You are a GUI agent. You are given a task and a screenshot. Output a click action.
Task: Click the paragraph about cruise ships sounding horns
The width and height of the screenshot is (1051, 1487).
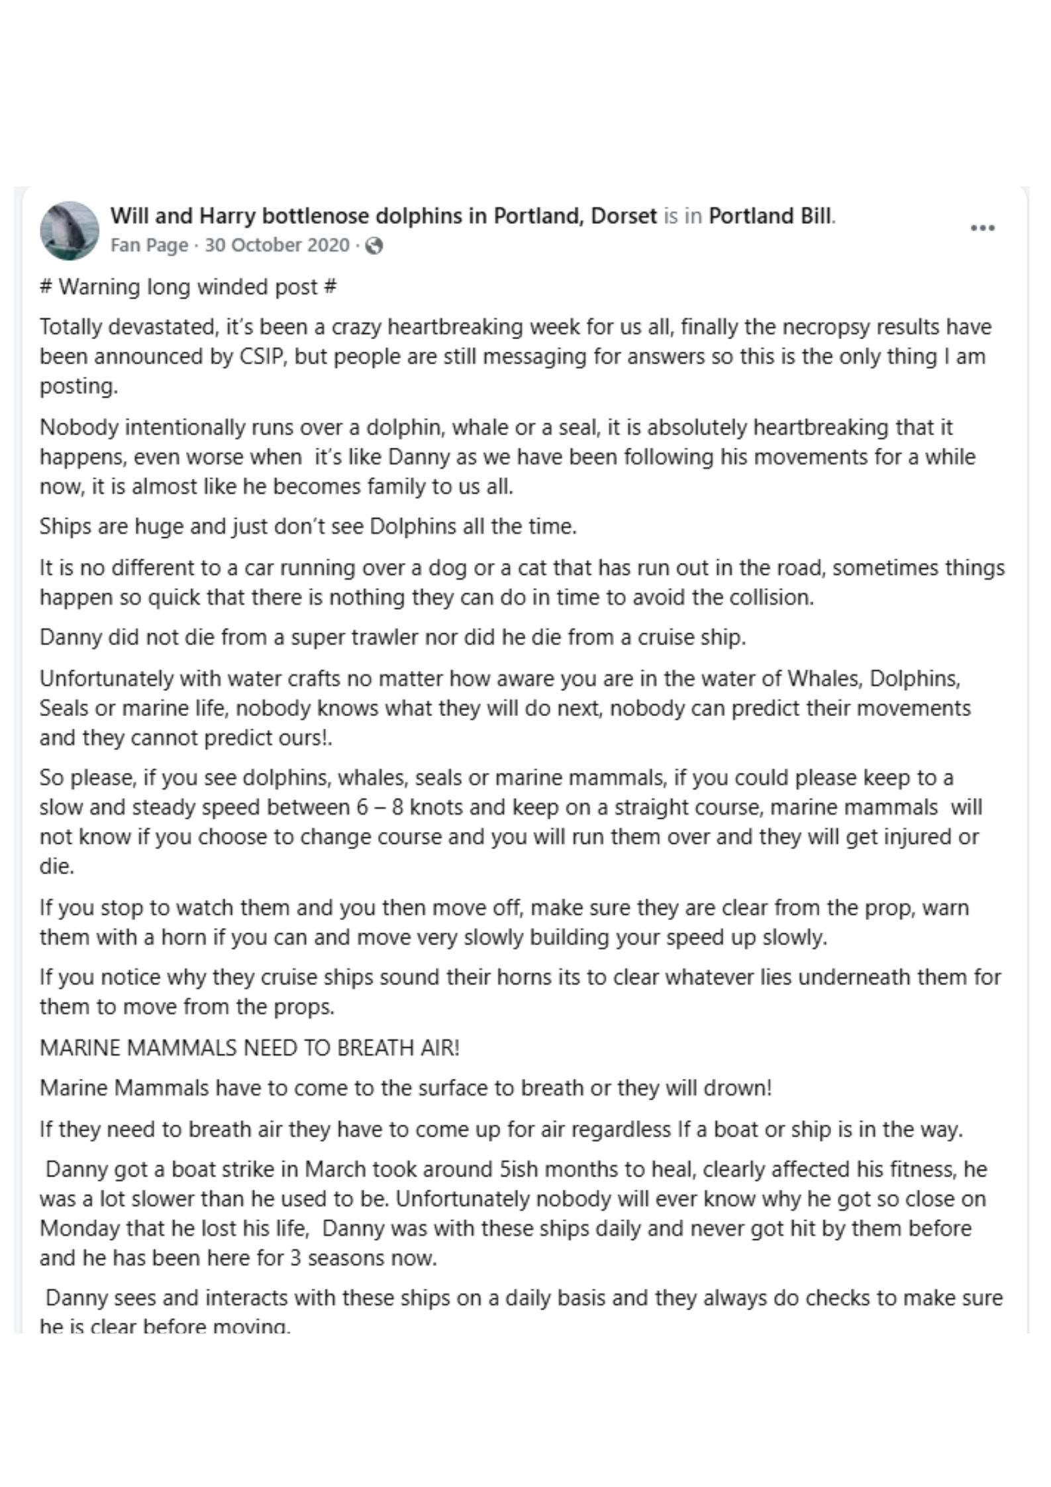click(520, 992)
